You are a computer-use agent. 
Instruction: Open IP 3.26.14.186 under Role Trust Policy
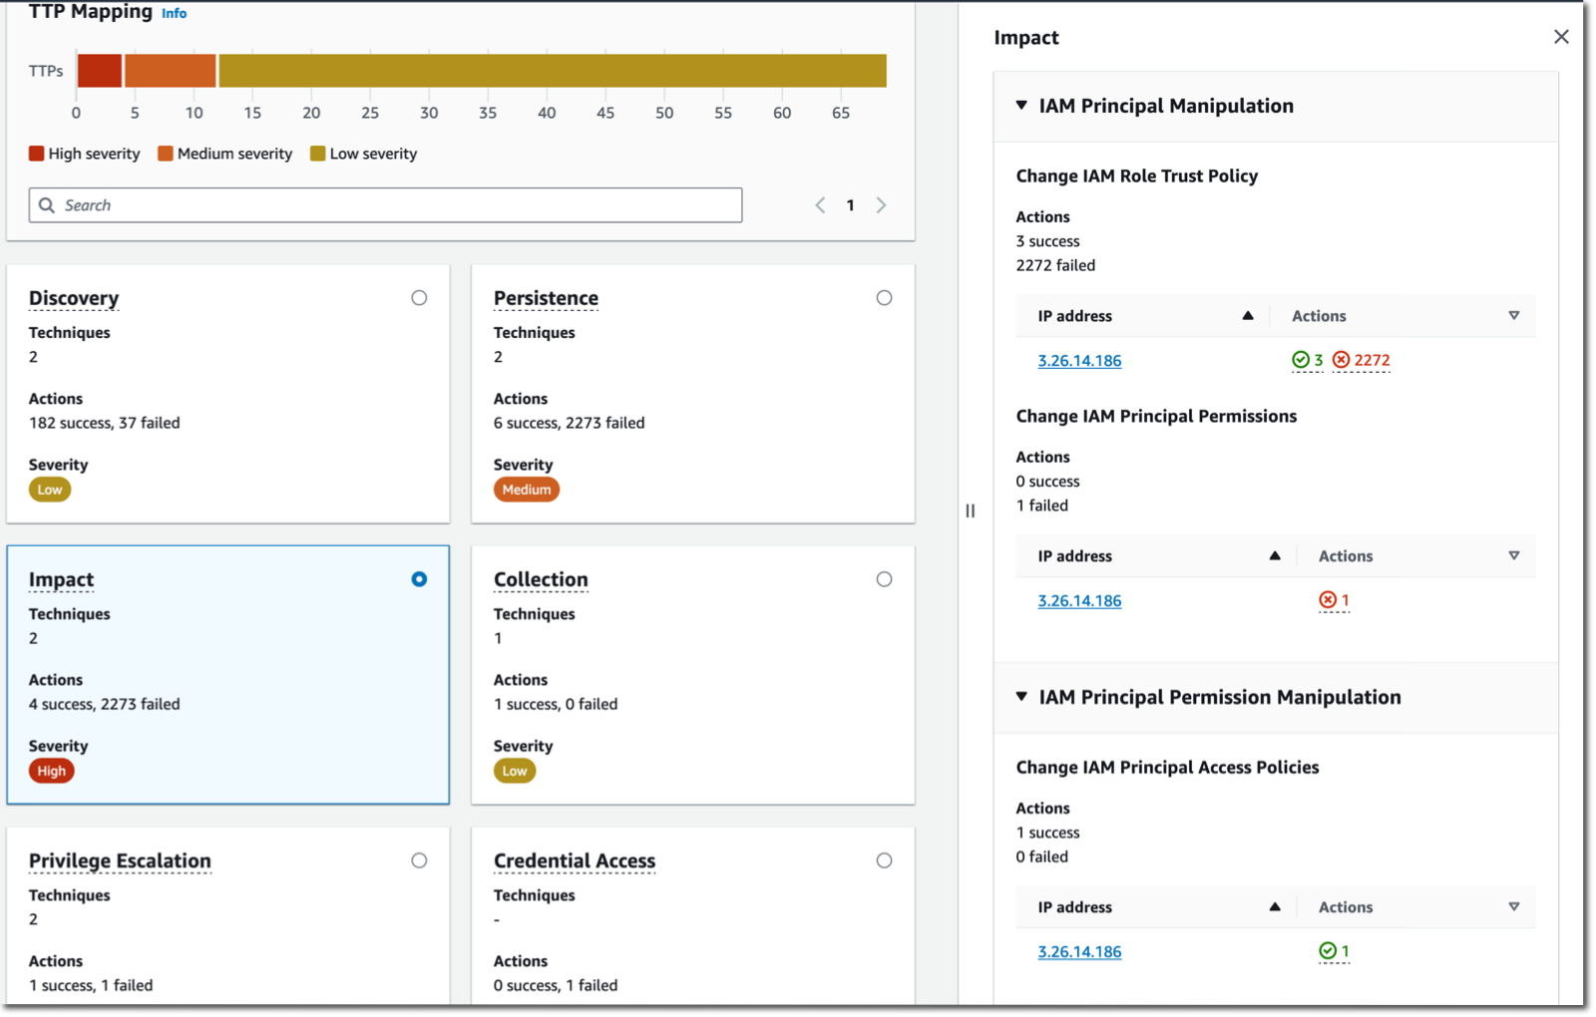tap(1079, 361)
